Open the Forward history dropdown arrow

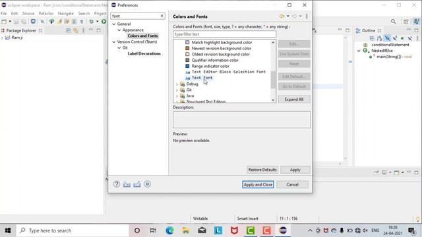click(x=301, y=16)
